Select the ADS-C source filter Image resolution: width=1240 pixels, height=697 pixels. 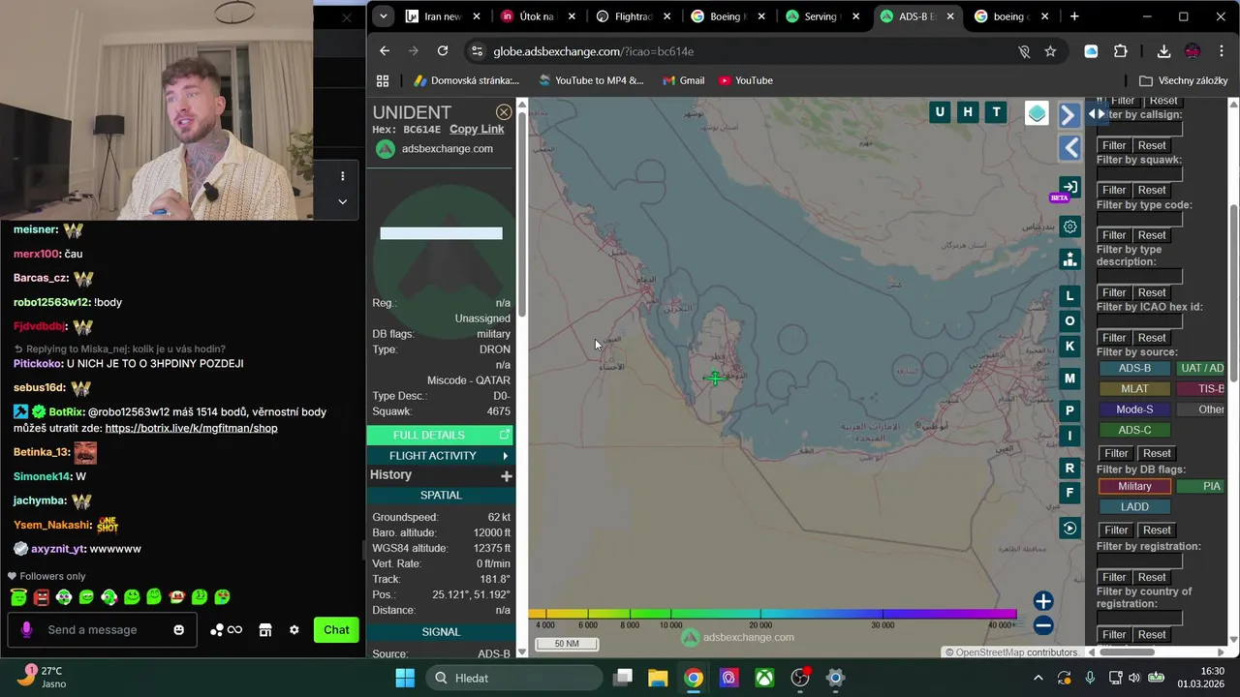point(1134,430)
